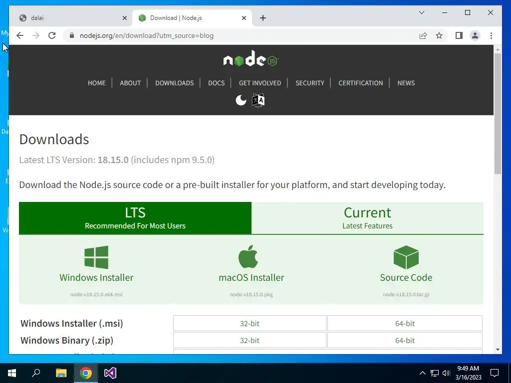Viewport: 511px width, 383px height.
Task: Open the DOWNLOADS nav item
Action: click(x=174, y=83)
